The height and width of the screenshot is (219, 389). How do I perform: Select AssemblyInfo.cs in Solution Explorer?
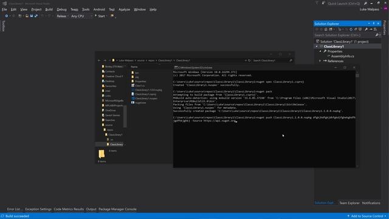342,56
